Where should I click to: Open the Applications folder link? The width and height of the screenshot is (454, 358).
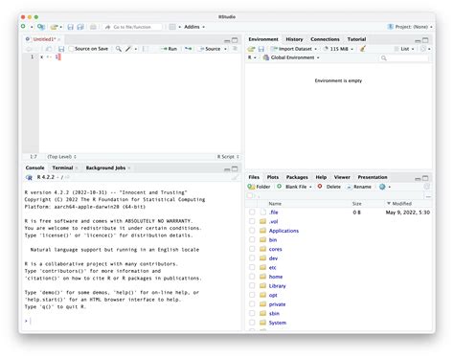[x=284, y=231]
